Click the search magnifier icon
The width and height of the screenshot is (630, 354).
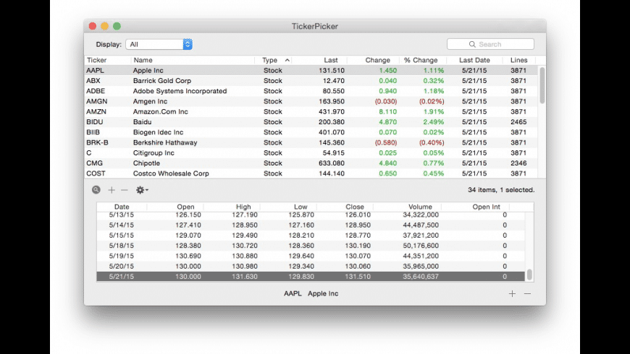(472, 44)
